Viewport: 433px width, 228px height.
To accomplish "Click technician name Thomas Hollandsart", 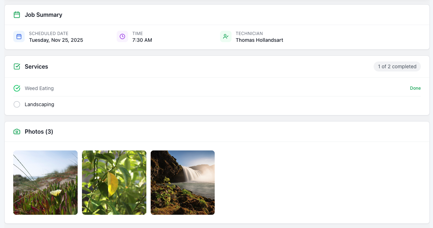I will [259, 40].
